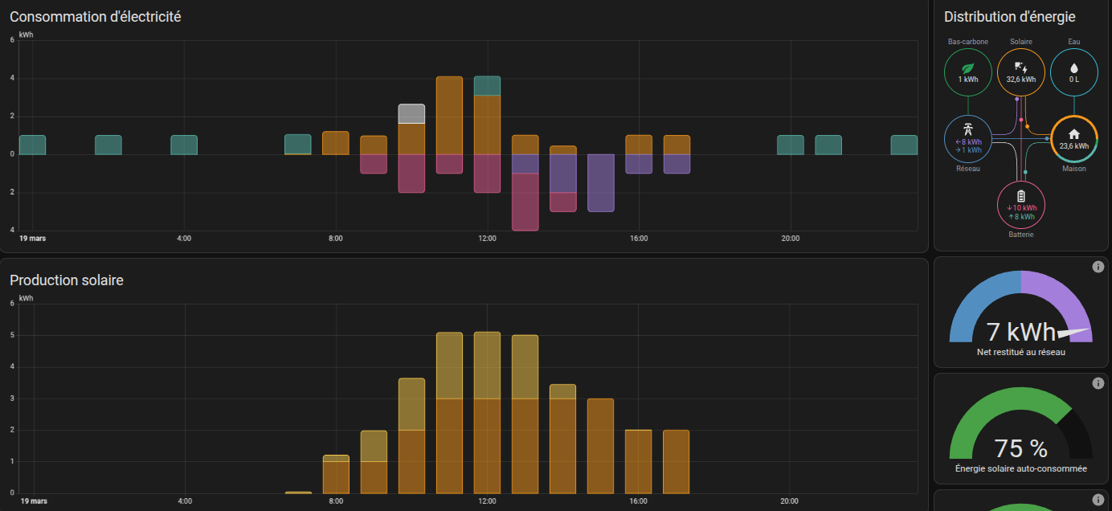1112x511 pixels.
Task: Select the tall orange 11:00 consumption bar
Action: coord(449,115)
